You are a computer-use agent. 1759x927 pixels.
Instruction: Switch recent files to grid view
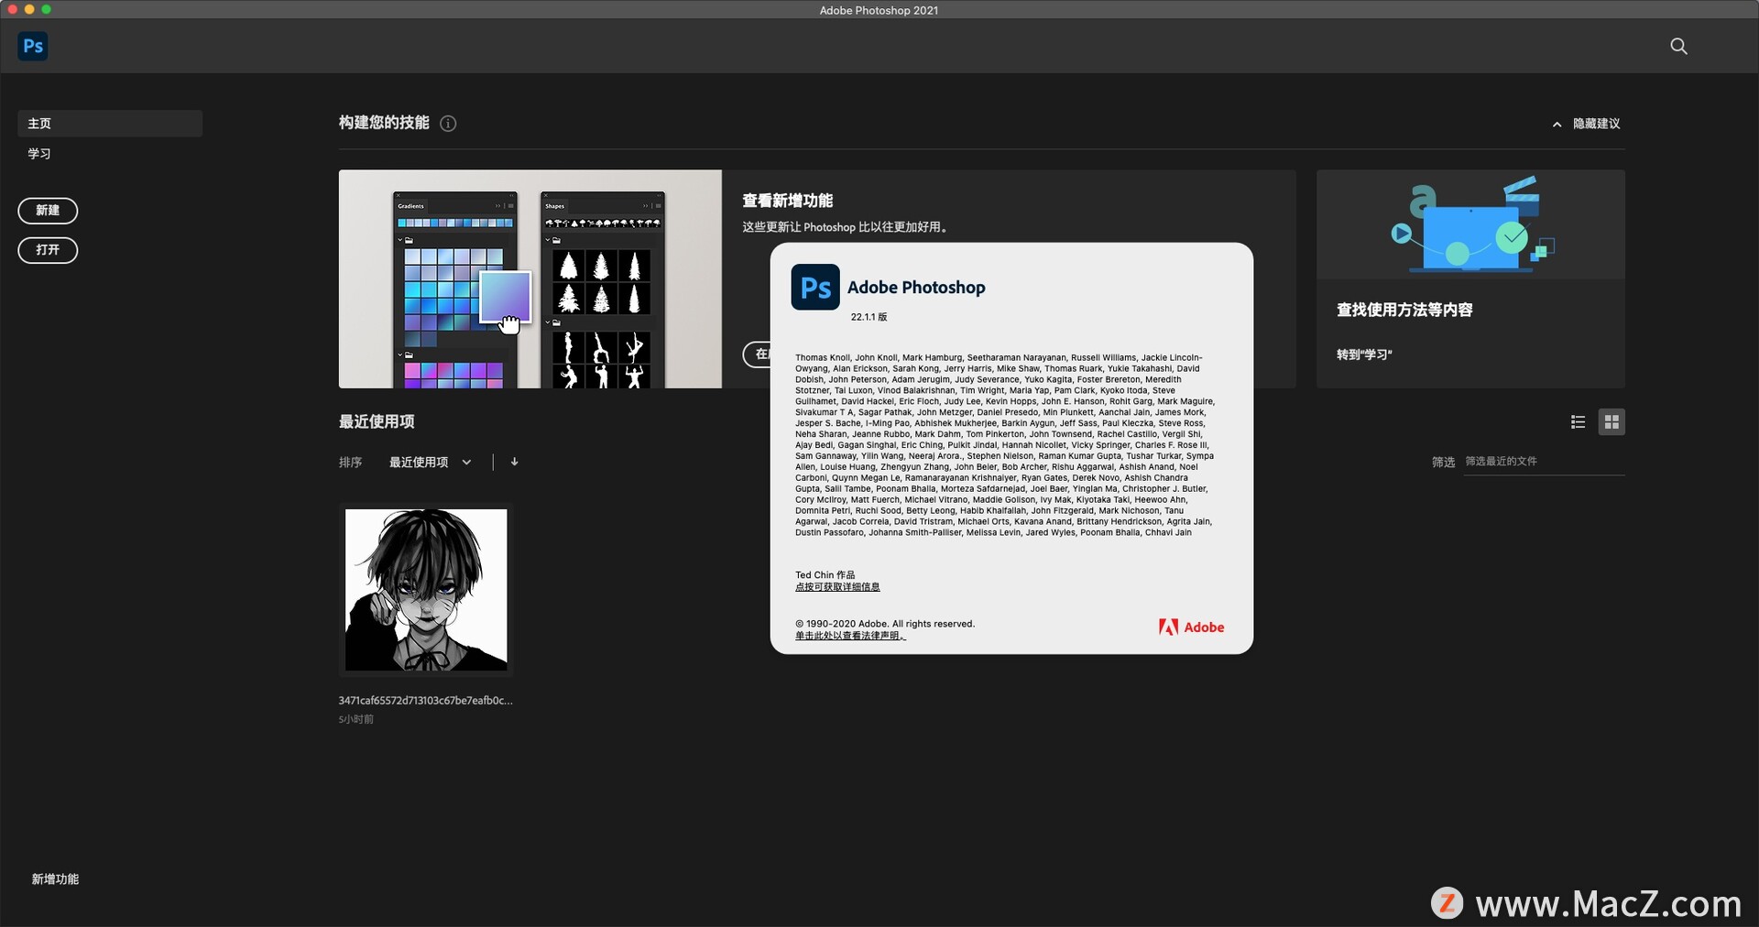(x=1612, y=421)
